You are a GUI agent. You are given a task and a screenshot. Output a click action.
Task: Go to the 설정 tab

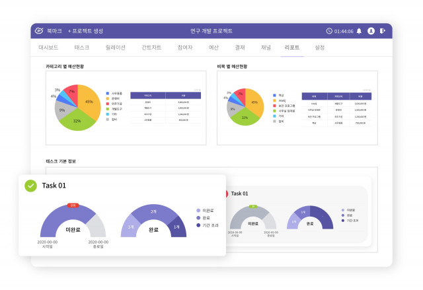320,48
